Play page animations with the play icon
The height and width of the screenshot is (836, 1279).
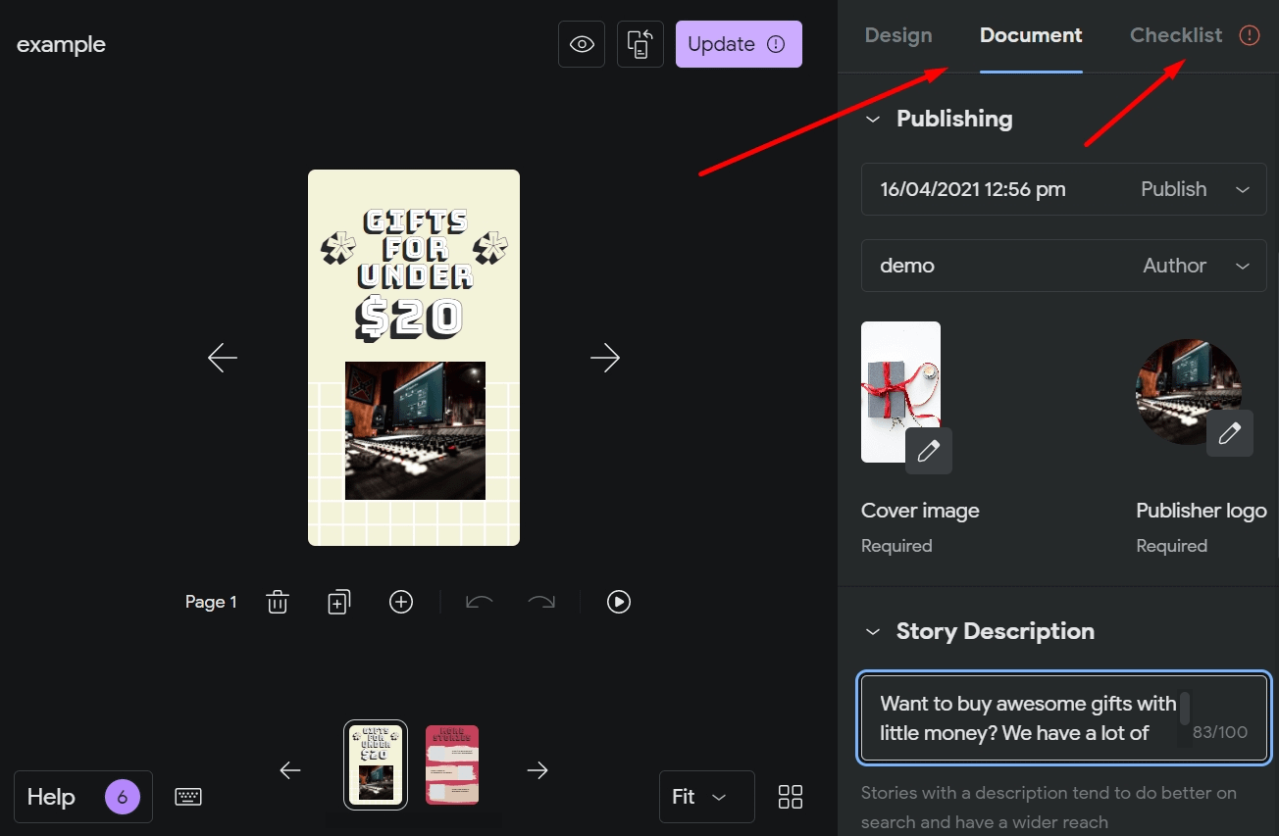[619, 602]
